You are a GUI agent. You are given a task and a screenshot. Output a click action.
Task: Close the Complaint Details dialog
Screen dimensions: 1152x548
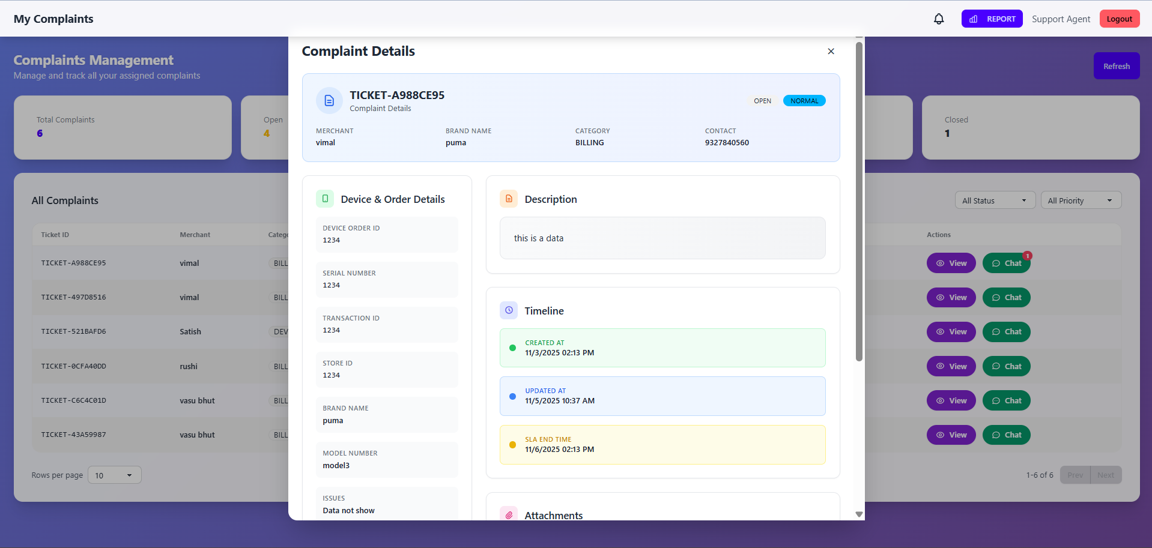(x=831, y=52)
